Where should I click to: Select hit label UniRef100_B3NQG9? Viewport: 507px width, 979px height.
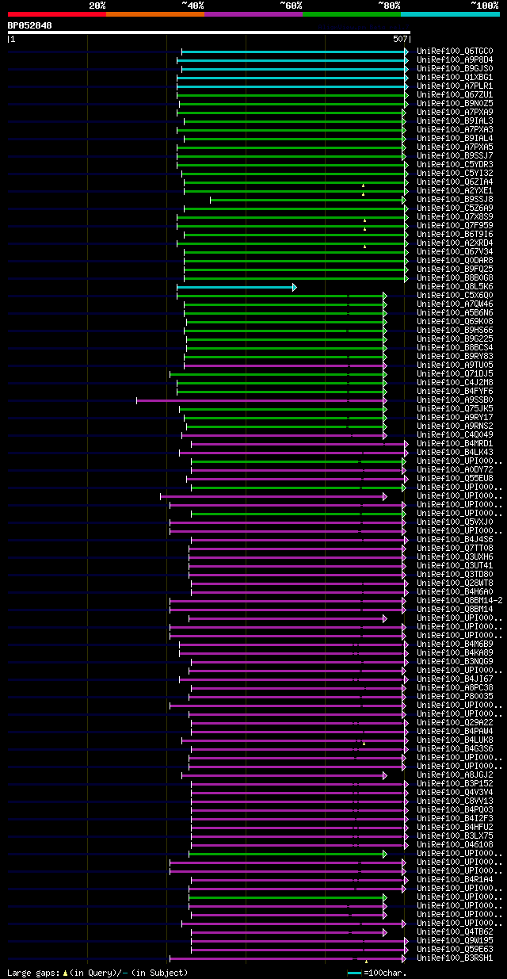tap(455, 661)
